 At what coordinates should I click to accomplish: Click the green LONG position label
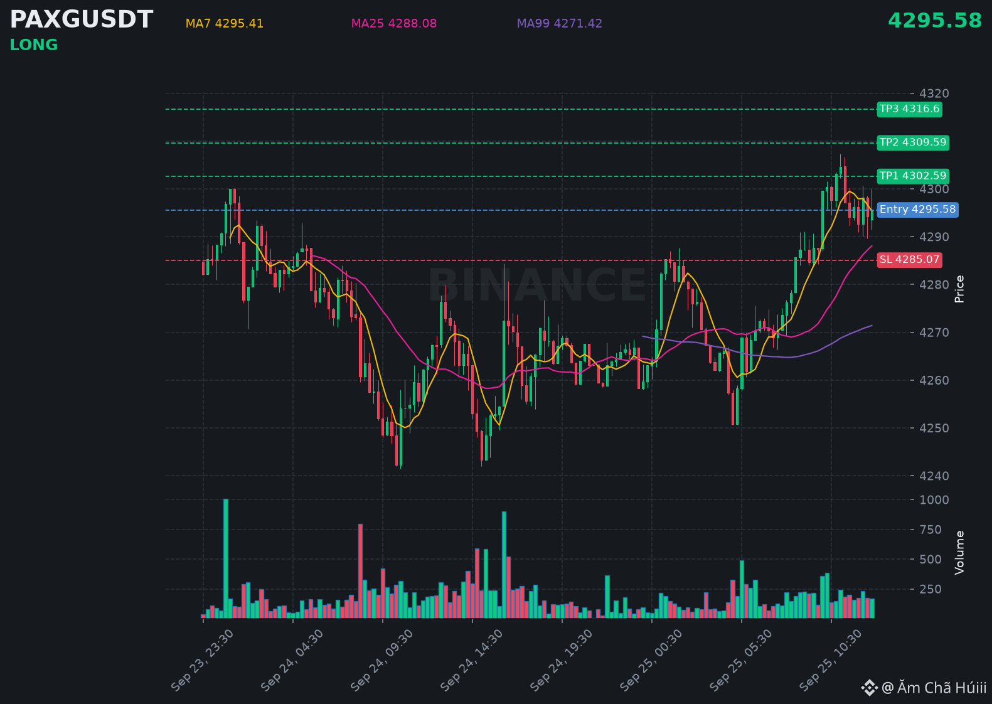34,45
